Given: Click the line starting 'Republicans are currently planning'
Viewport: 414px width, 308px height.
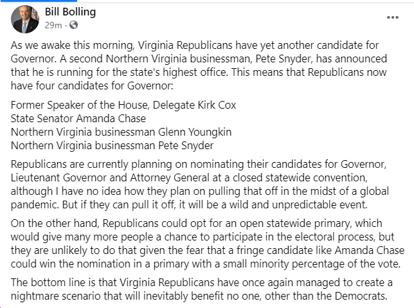Looking at the screenshot, I should [199, 165].
